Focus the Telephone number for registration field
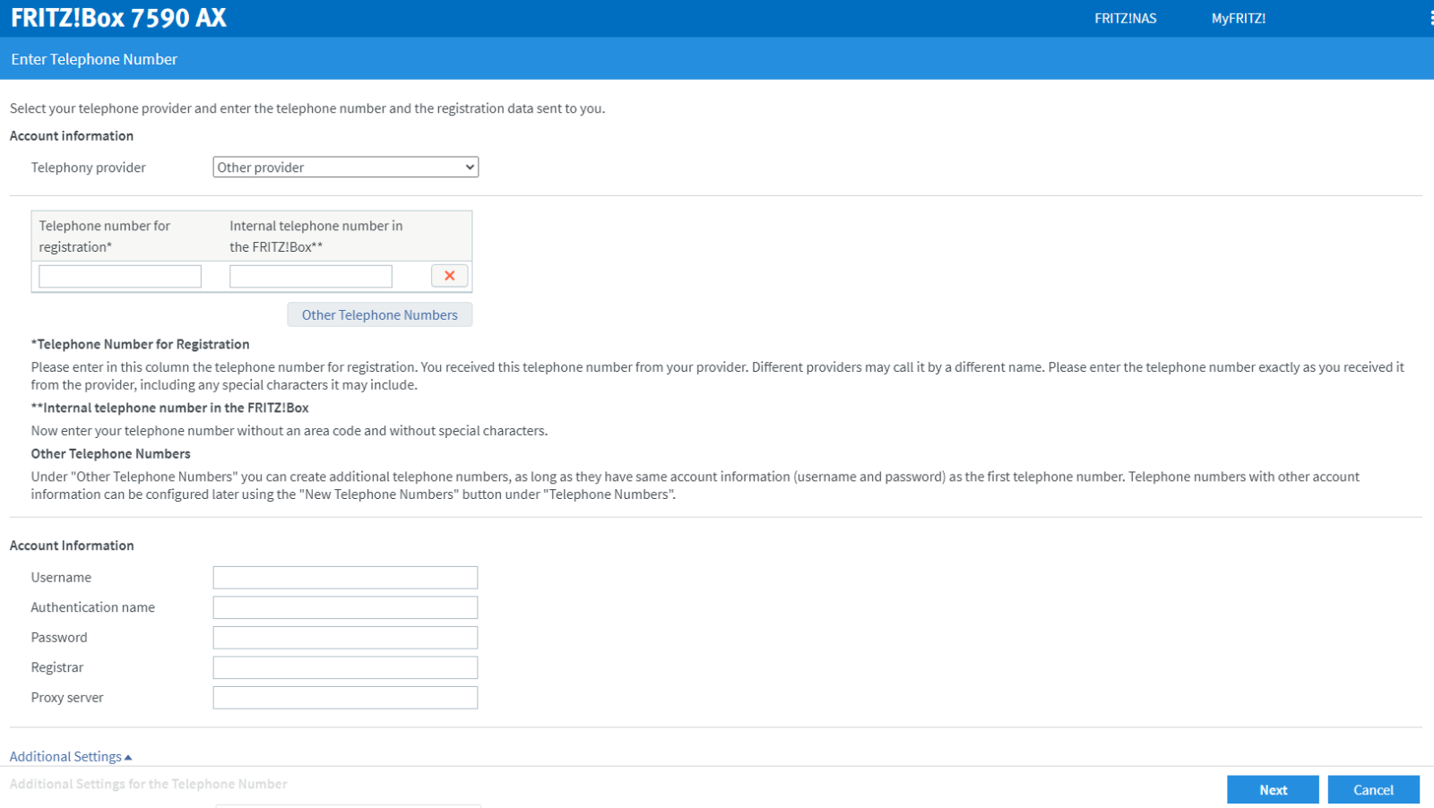Viewport: 1434px width, 808px height. tap(120, 277)
